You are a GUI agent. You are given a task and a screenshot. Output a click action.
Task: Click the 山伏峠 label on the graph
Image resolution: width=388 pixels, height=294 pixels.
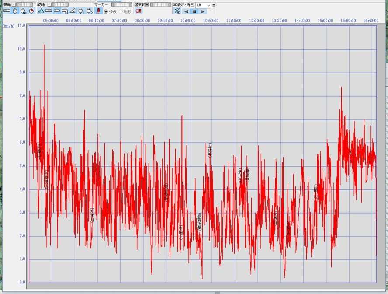(210, 150)
